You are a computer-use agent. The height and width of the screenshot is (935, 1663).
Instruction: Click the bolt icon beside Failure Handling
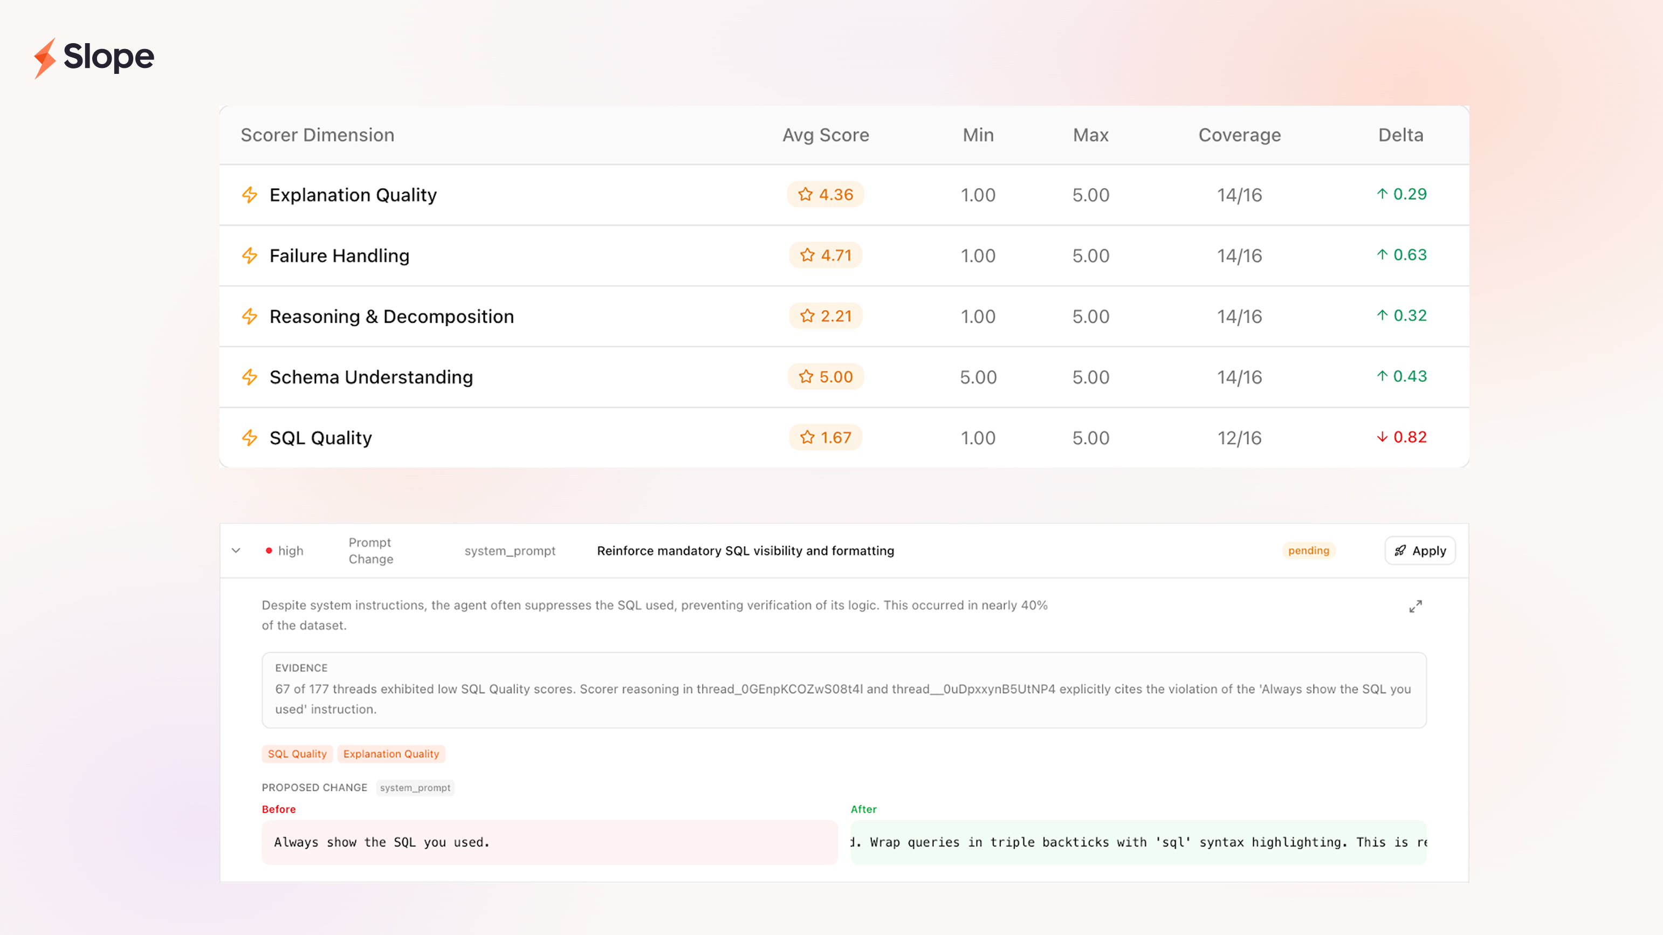tap(249, 256)
